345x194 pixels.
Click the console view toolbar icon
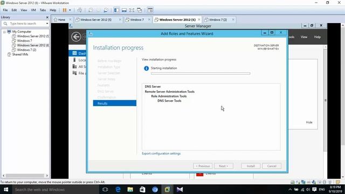(150, 10)
